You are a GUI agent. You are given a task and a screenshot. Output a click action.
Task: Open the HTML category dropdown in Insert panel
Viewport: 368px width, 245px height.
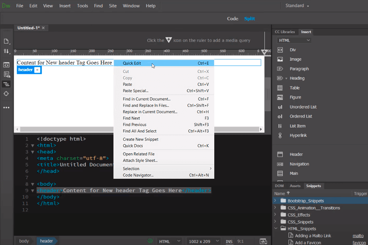tap(294, 40)
